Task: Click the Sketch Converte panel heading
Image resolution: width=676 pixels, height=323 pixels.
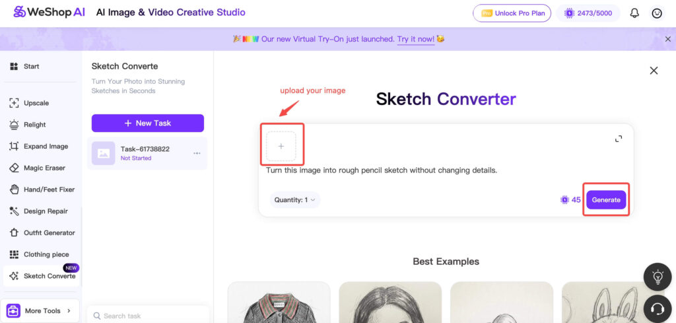Action: (125, 67)
